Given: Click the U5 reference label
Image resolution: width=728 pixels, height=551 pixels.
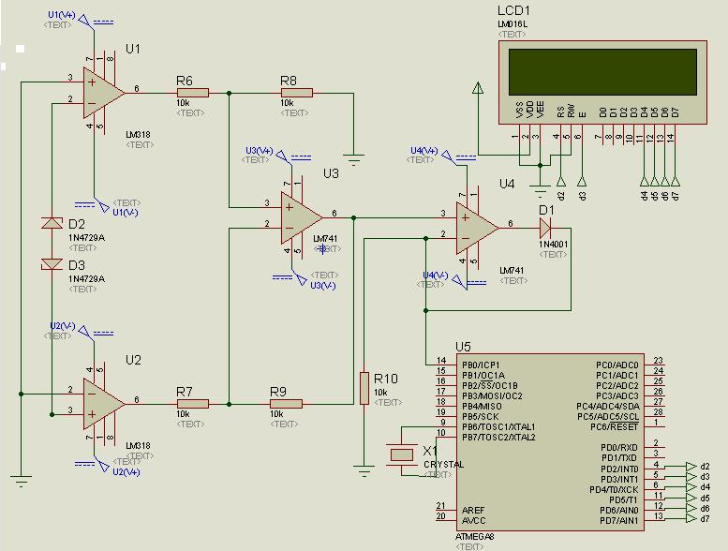Looking at the screenshot, I should point(463,347).
